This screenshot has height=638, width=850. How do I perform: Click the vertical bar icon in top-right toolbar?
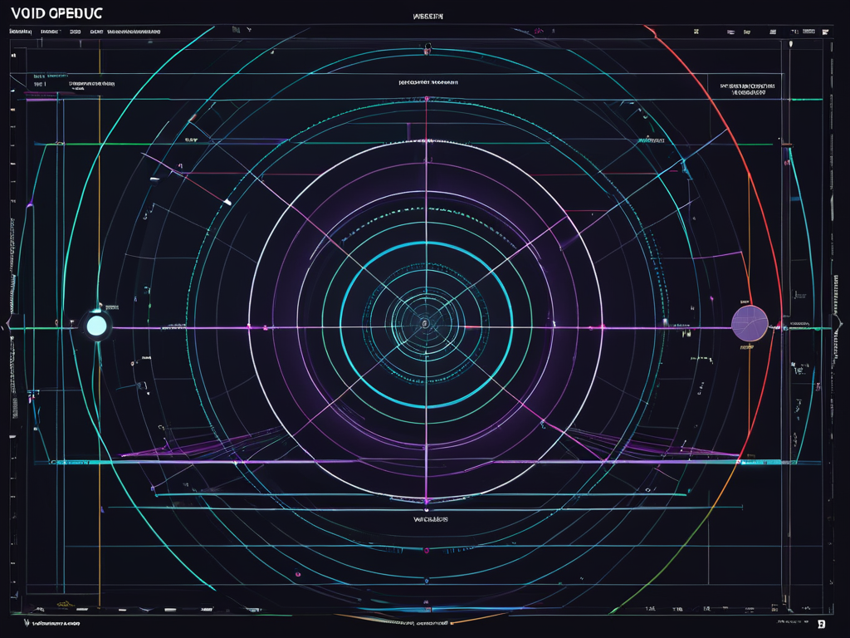(x=792, y=32)
